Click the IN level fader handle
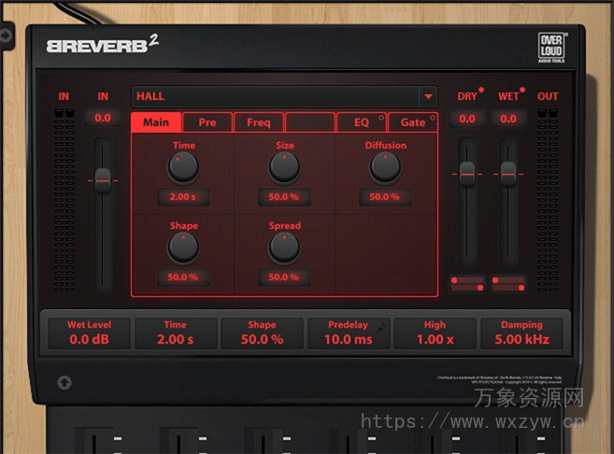The height and width of the screenshot is (454, 614). tap(103, 180)
